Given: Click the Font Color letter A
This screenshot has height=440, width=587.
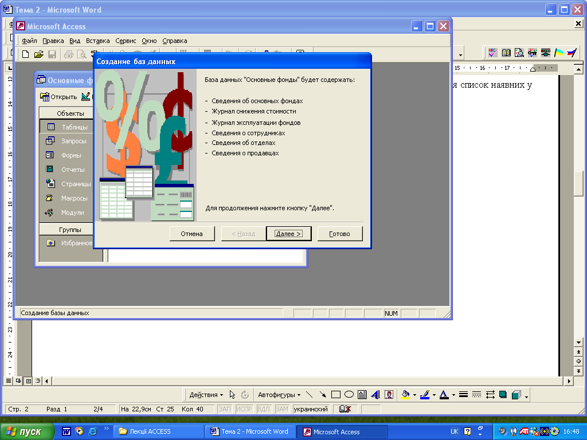Looking at the screenshot, I should pos(444,395).
